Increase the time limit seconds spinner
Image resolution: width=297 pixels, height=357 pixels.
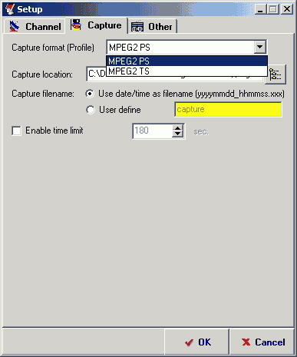pos(178,127)
